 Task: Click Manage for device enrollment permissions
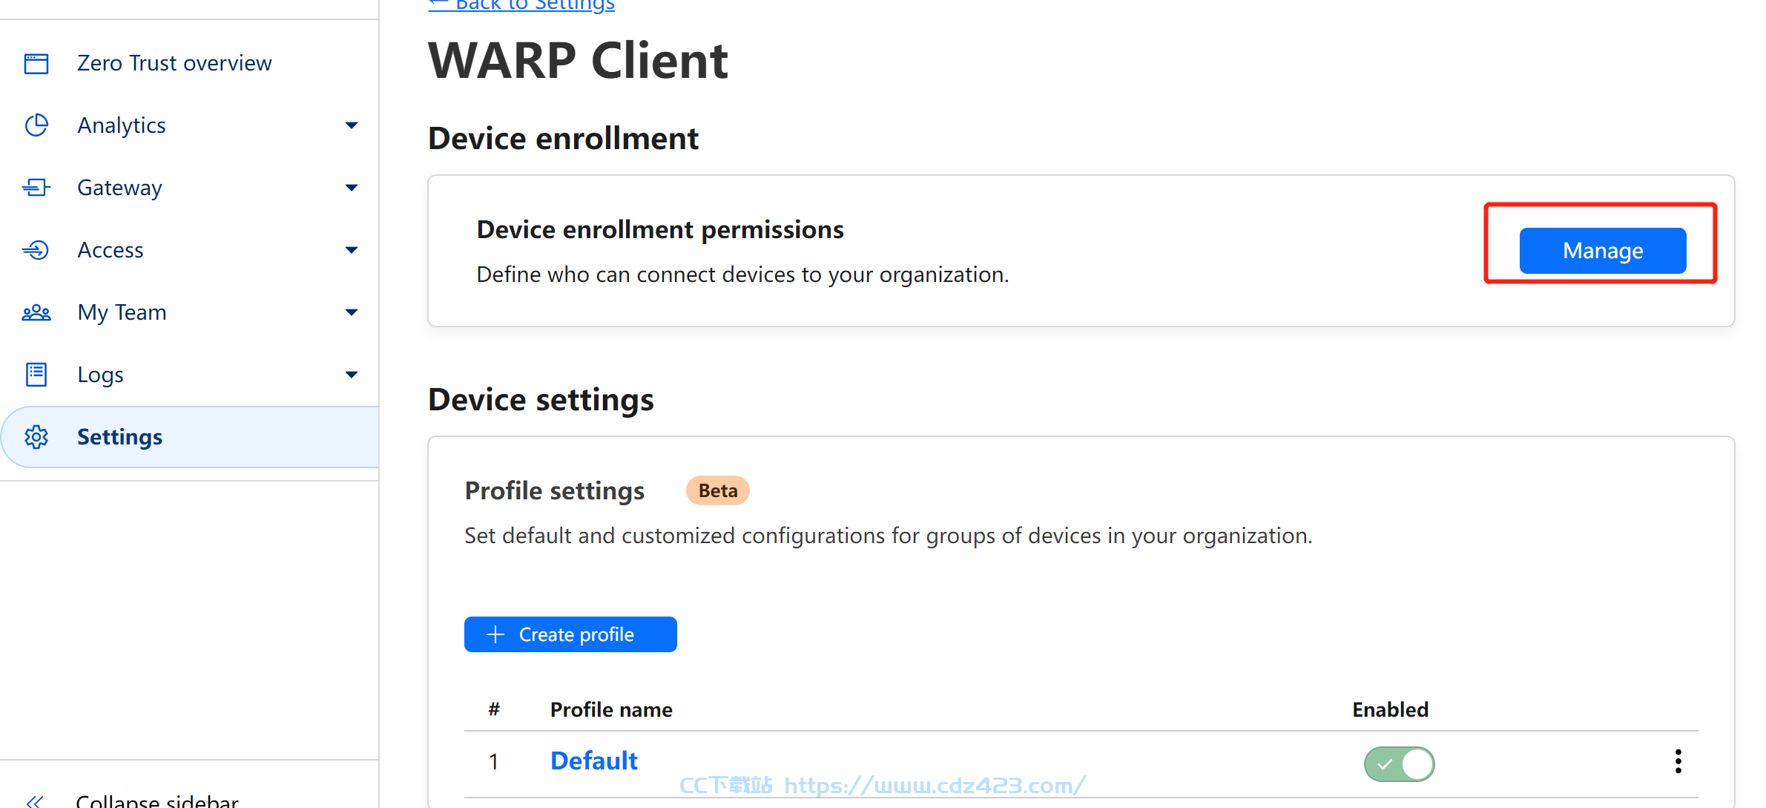coord(1602,251)
